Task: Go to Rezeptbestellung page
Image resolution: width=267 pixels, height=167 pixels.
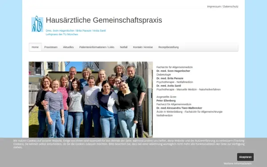Action: tap(168, 47)
